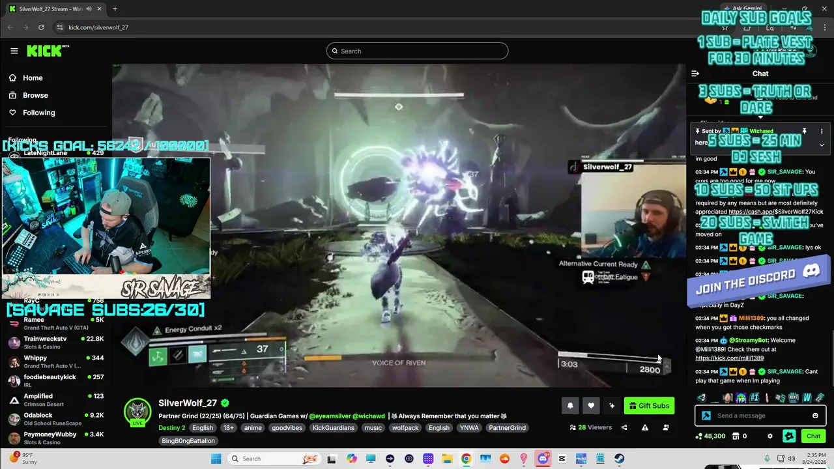Open a new browser tab
The width and height of the screenshot is (834, 469).
point(115,8)
